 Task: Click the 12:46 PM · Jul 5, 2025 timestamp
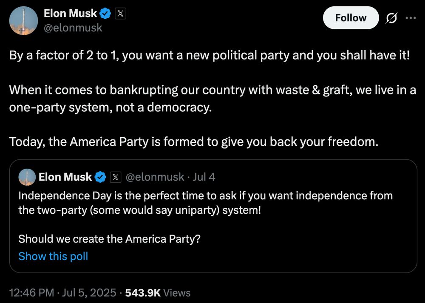(x=62, y=293)
